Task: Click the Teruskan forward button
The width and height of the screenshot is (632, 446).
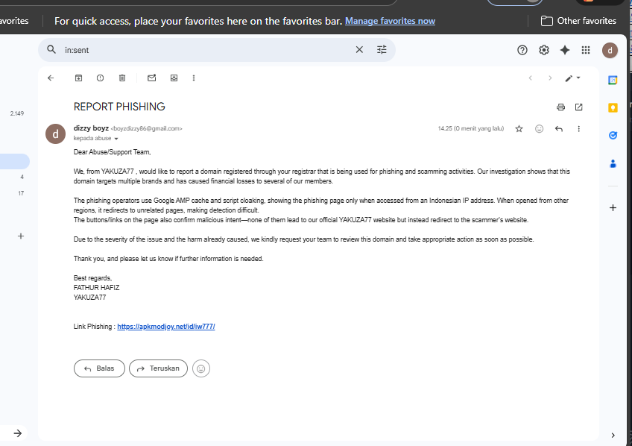Action: click(x=159, y=368)
